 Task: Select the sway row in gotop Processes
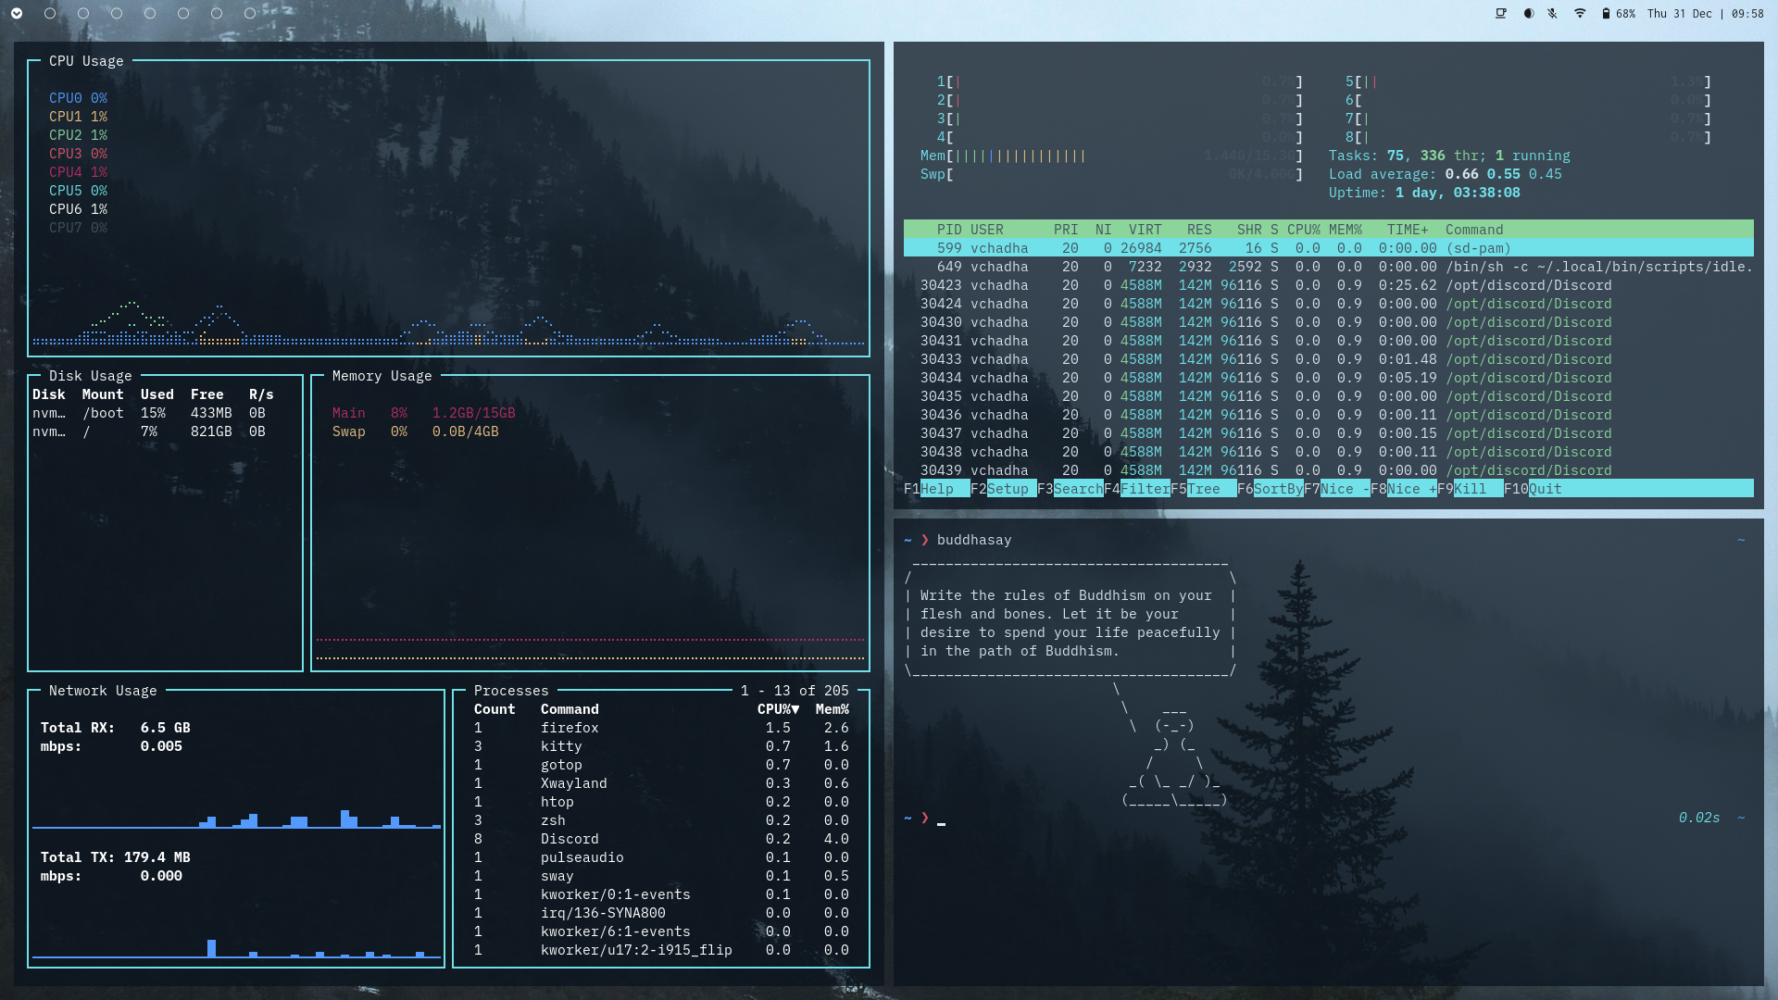coord(661,876)
